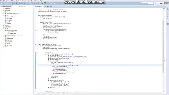Open the Refactor menu

[x=13, y=1]
